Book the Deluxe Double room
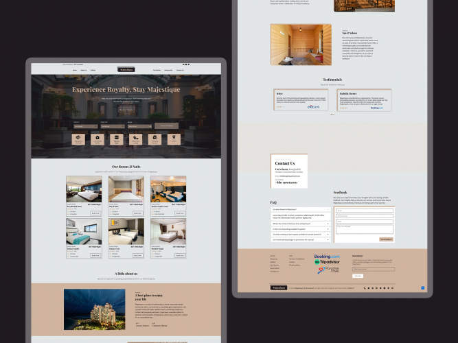 [95, 255]
